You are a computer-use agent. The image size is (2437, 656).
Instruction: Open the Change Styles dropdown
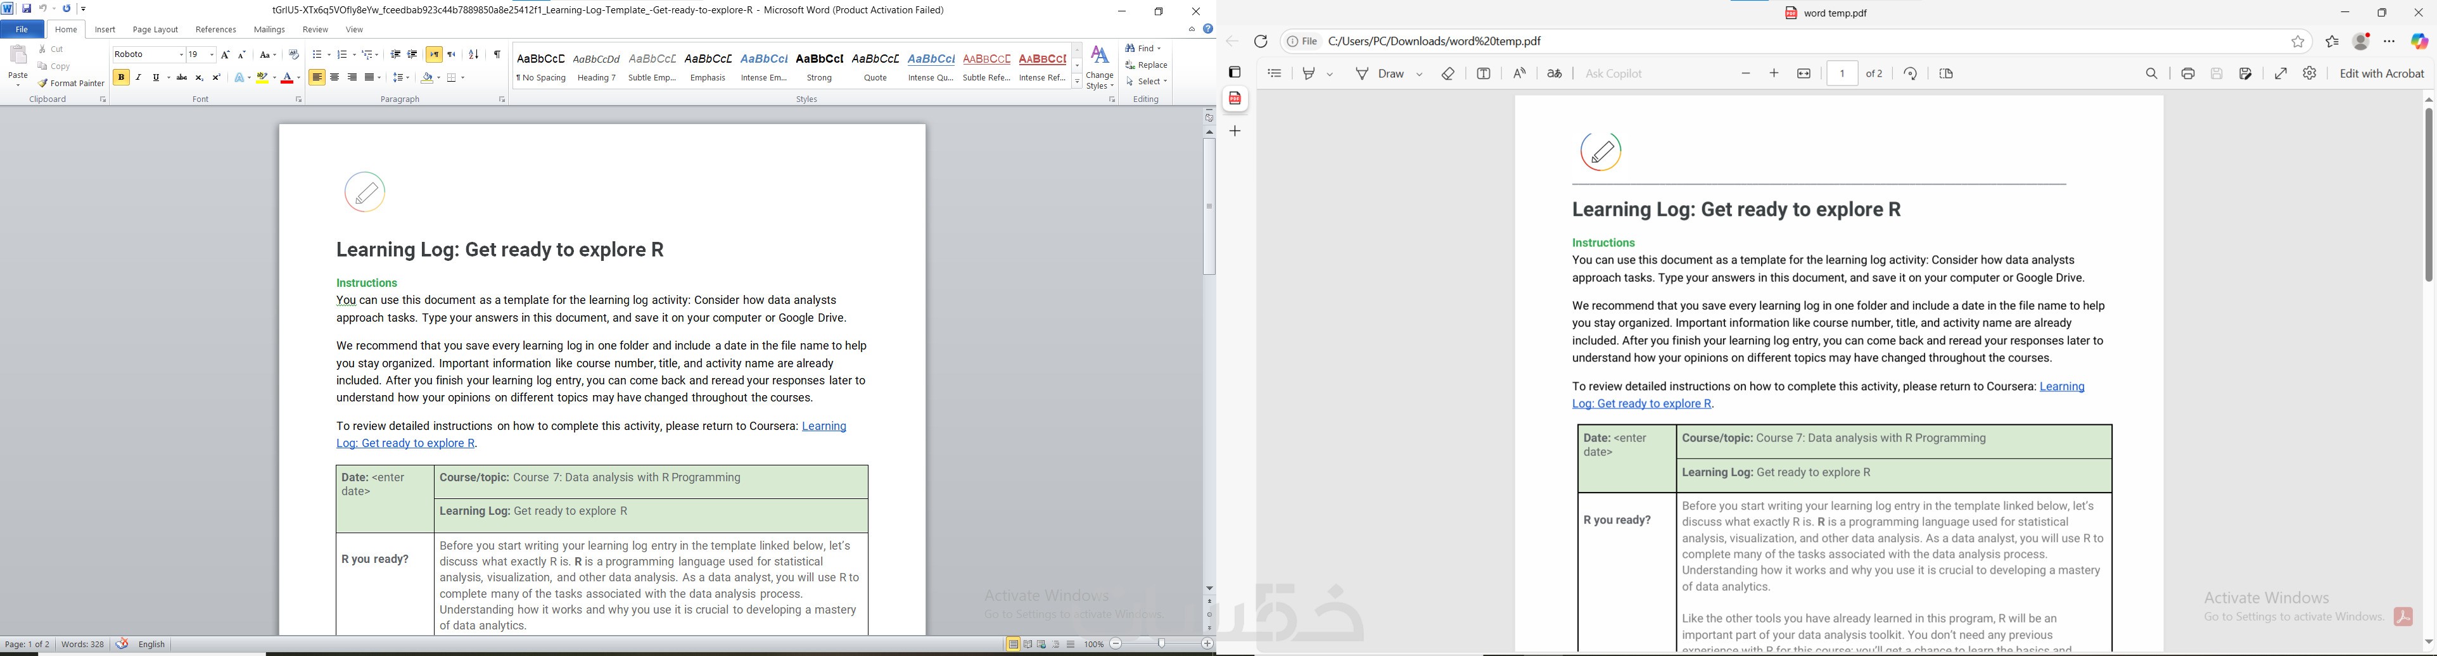(1100, 67)
